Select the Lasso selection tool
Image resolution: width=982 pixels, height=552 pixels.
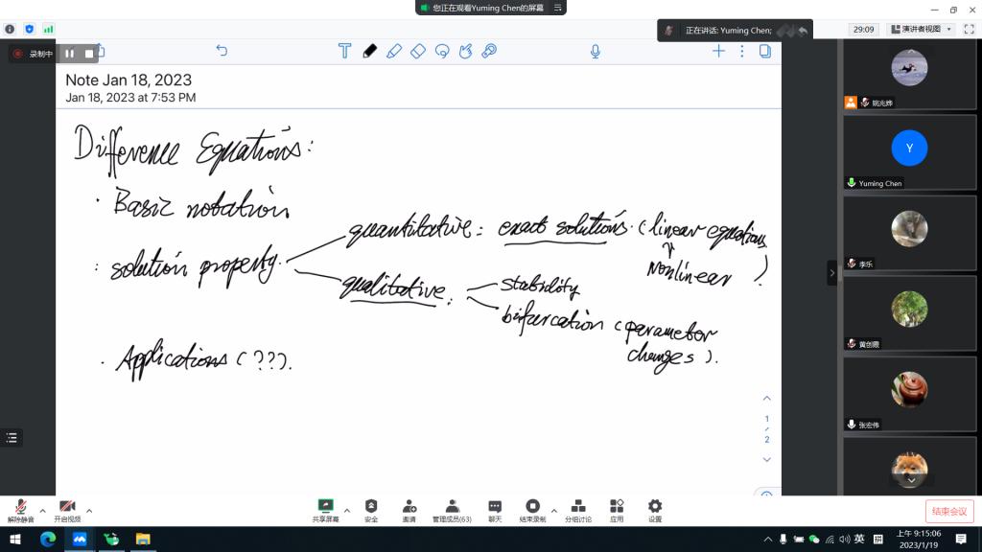tap(442, 51)
